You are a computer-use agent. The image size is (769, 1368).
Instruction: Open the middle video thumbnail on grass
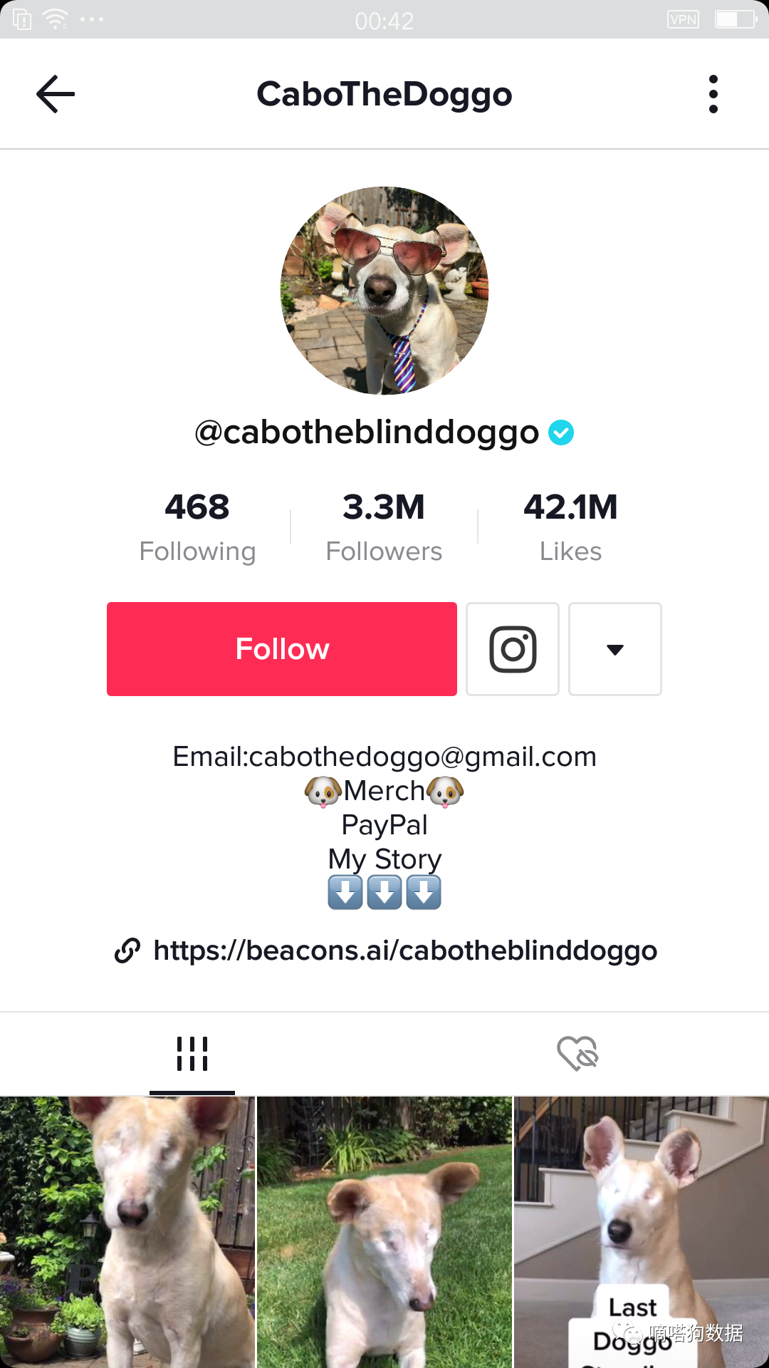(384, 1233)
